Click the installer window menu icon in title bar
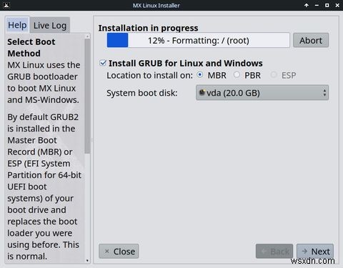The image size is (343, 268). point(6,5)
